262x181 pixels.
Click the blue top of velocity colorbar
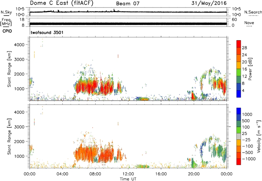tap(239, 111)
